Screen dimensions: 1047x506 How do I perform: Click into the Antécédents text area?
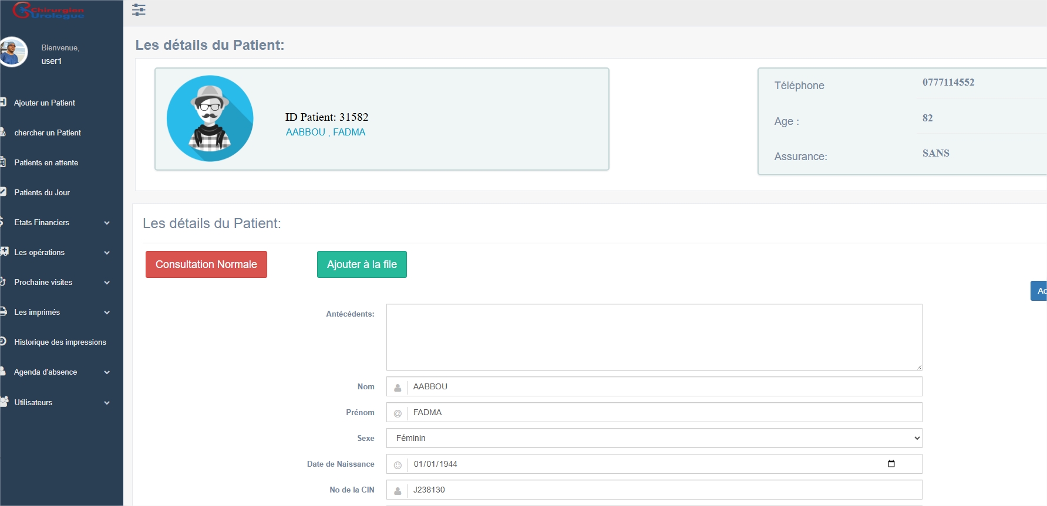(x=654, y=337)
